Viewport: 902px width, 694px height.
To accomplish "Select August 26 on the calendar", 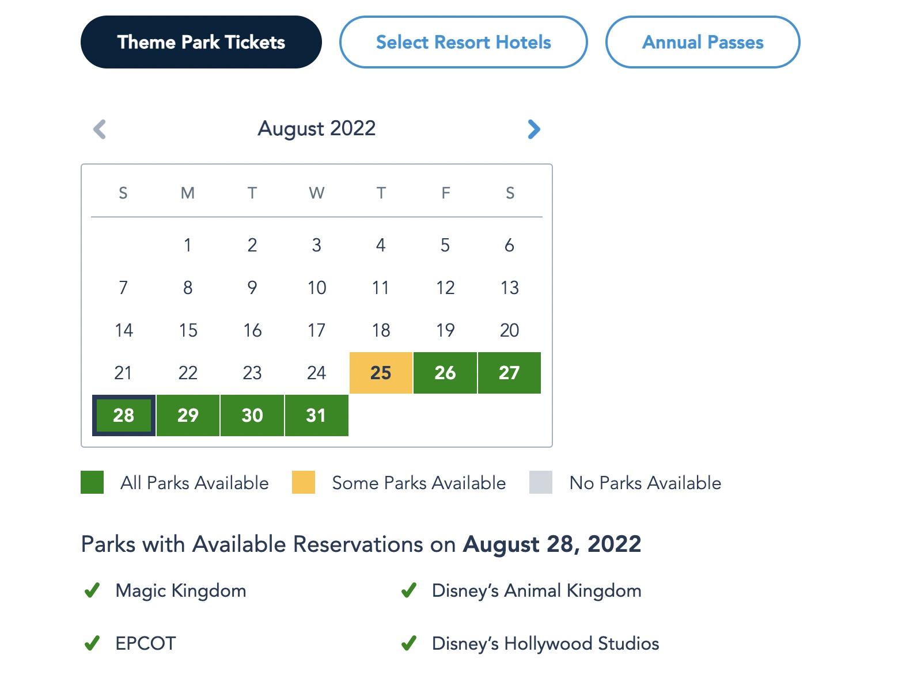I will click(x=445, y=373).
